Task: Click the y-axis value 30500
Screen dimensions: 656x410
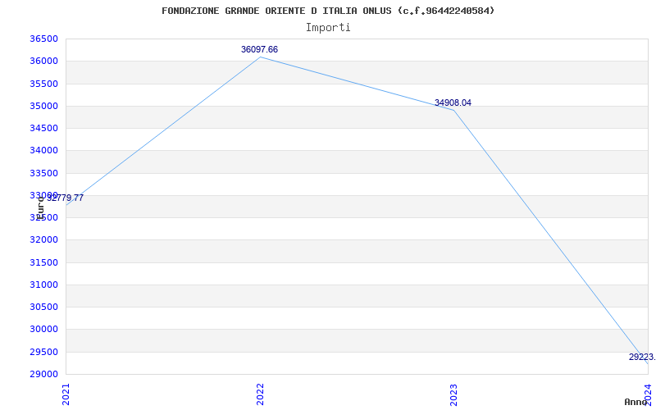Action: tap(43, 307)
